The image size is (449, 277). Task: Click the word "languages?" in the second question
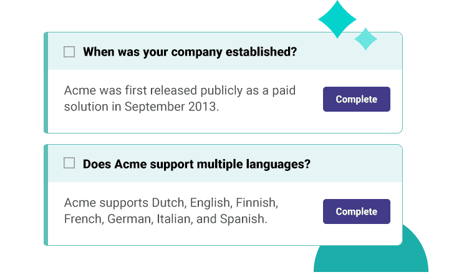(x=278, y=164)
